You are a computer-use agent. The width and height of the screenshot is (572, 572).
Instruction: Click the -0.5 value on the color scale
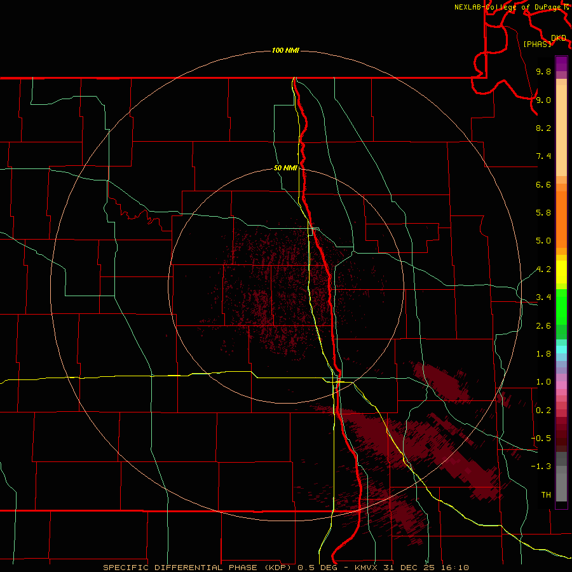coord(541,439)
